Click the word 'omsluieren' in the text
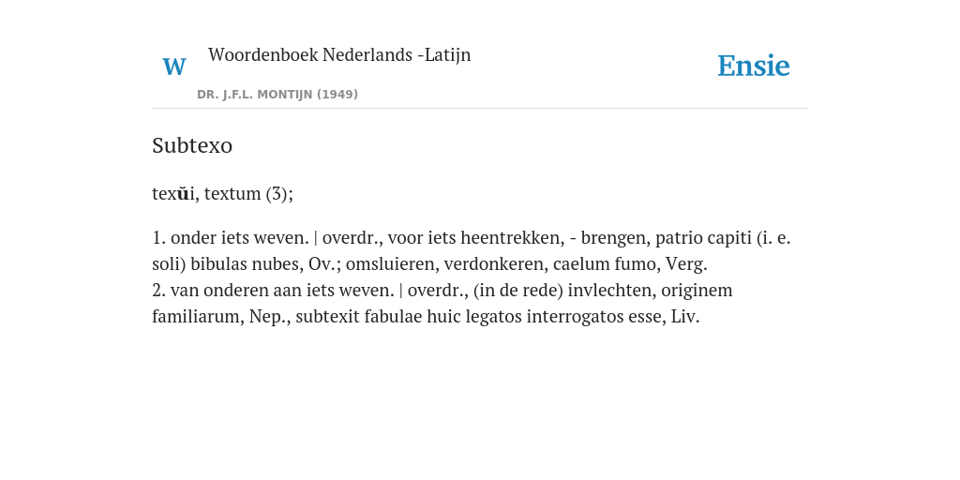The height and width of the screenshot is (480, 960). coord(392,263)
